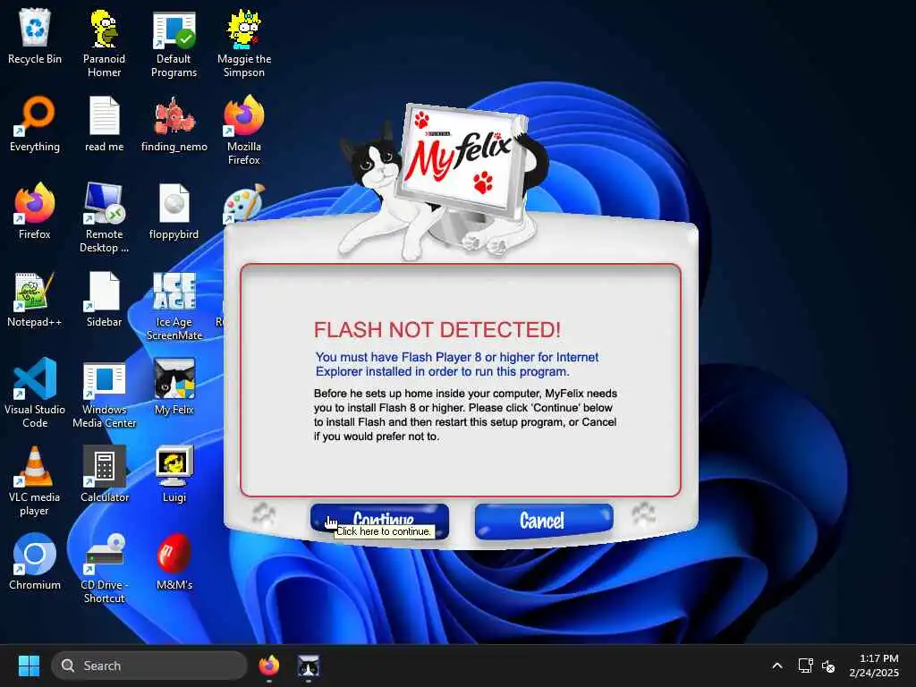Select the Firefox shortcut in left column
916x687 pixels.
[x=35, y=211]
